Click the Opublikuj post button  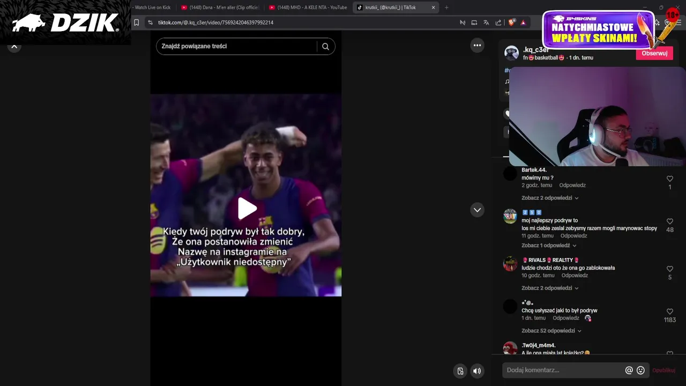pyautogui.click(x=663, y=370)
